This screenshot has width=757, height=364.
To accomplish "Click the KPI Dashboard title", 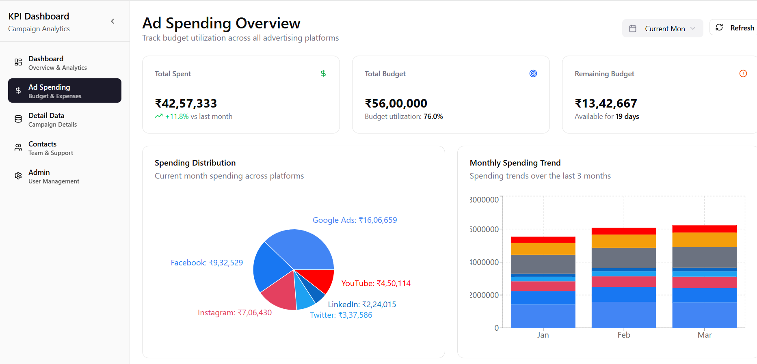I will [39, 16].
